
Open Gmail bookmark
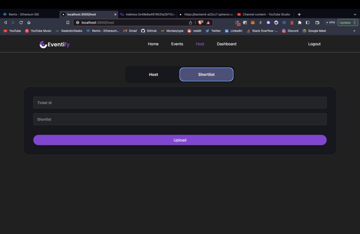[130, 31]
